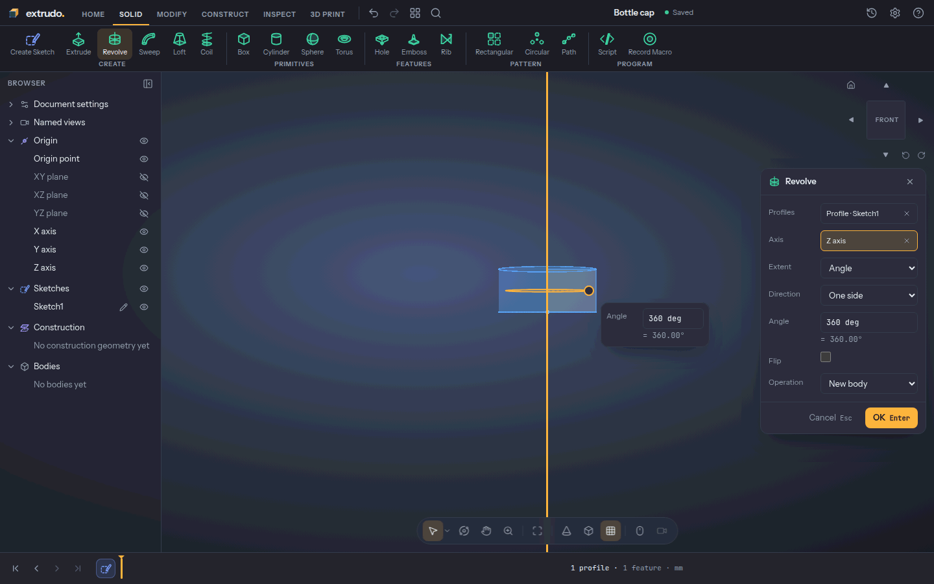Insert a Cylinder primitive

(276, 44)
